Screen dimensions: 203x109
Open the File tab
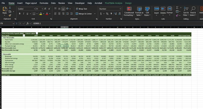(3, 3)
